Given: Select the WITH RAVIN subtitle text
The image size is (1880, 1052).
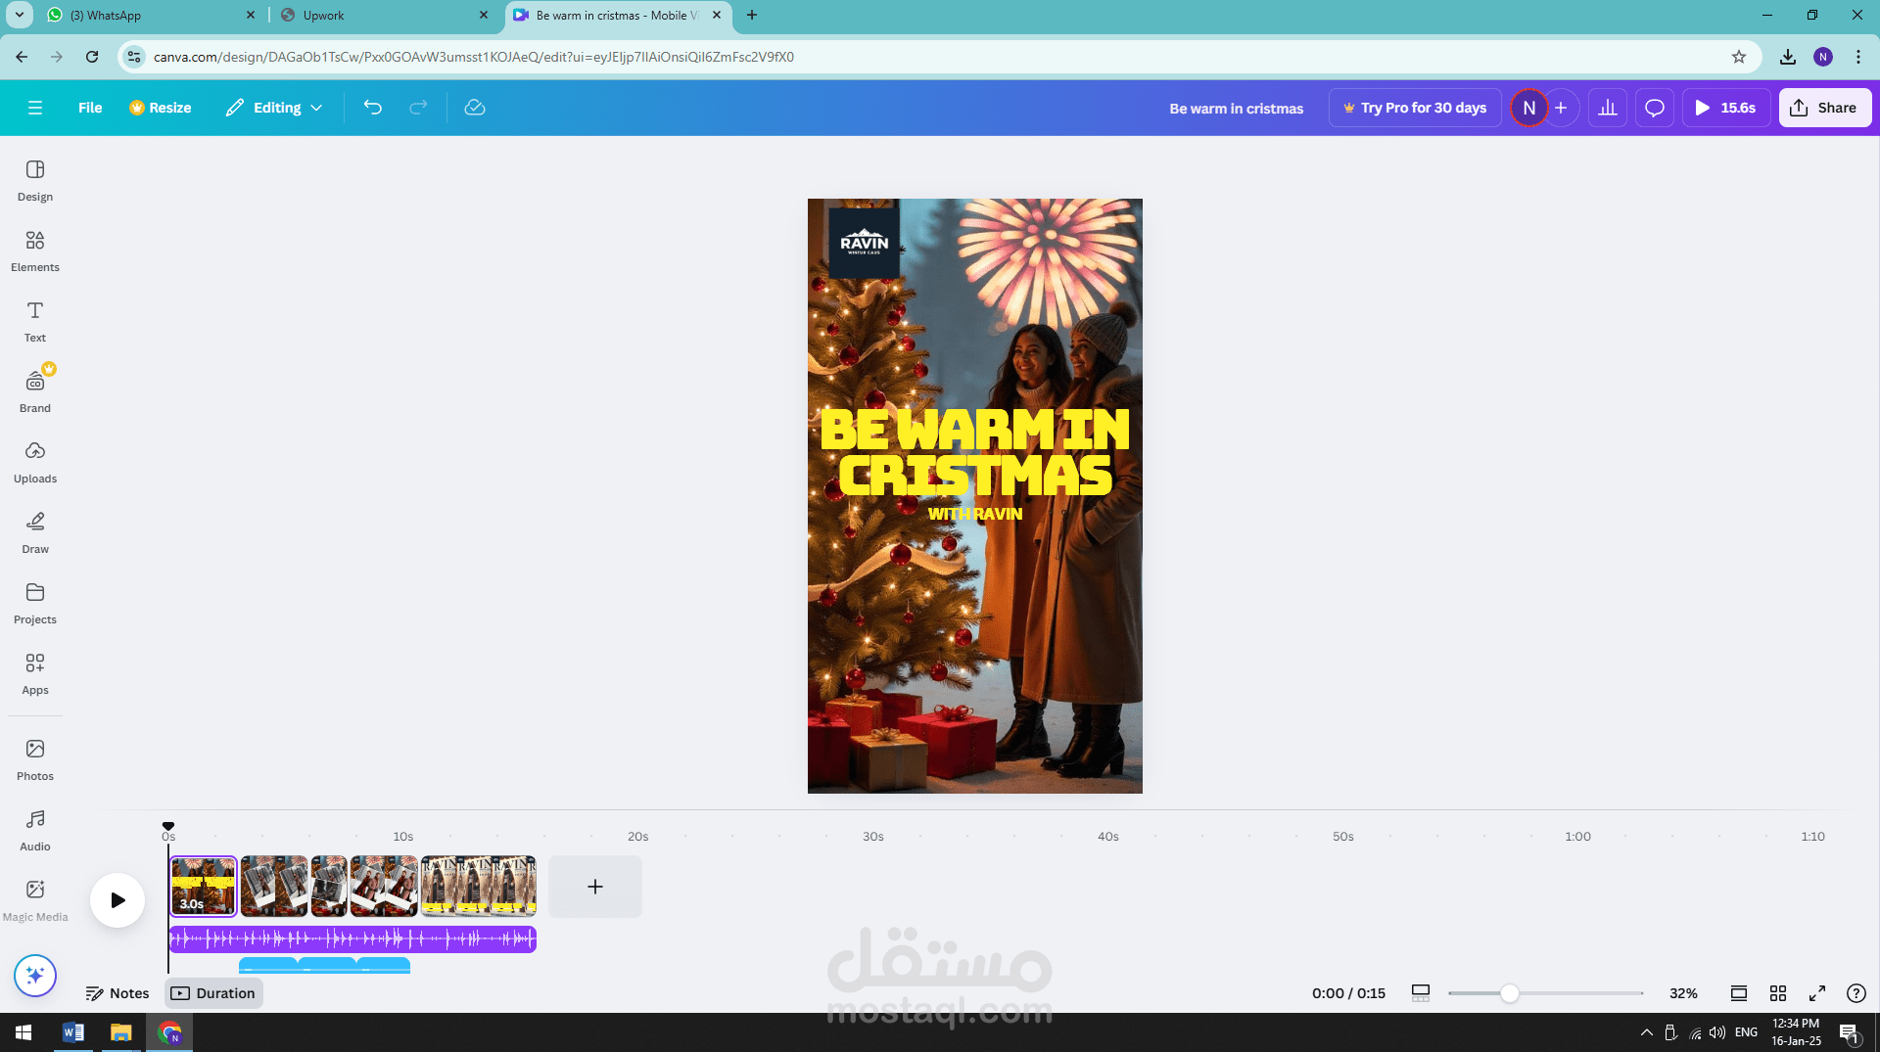Looking at the screenshot, I should click(975, 514).
